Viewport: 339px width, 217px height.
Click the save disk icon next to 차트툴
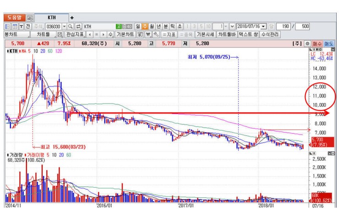pos(59,34)
